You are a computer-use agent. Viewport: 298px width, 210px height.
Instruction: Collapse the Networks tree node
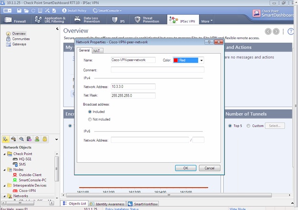point(5,196)
